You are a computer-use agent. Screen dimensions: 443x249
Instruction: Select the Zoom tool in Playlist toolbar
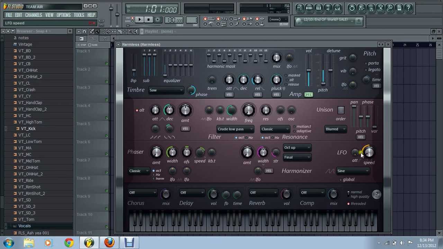click(x=130, y=31)
